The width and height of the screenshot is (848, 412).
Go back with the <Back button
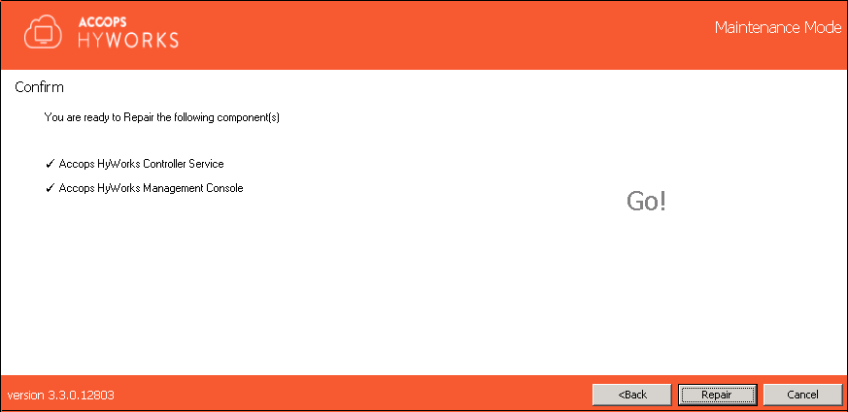pos(632,395)
